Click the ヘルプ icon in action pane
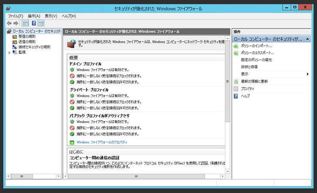This screenshot has height=193, width=317. tap(236, 96)
